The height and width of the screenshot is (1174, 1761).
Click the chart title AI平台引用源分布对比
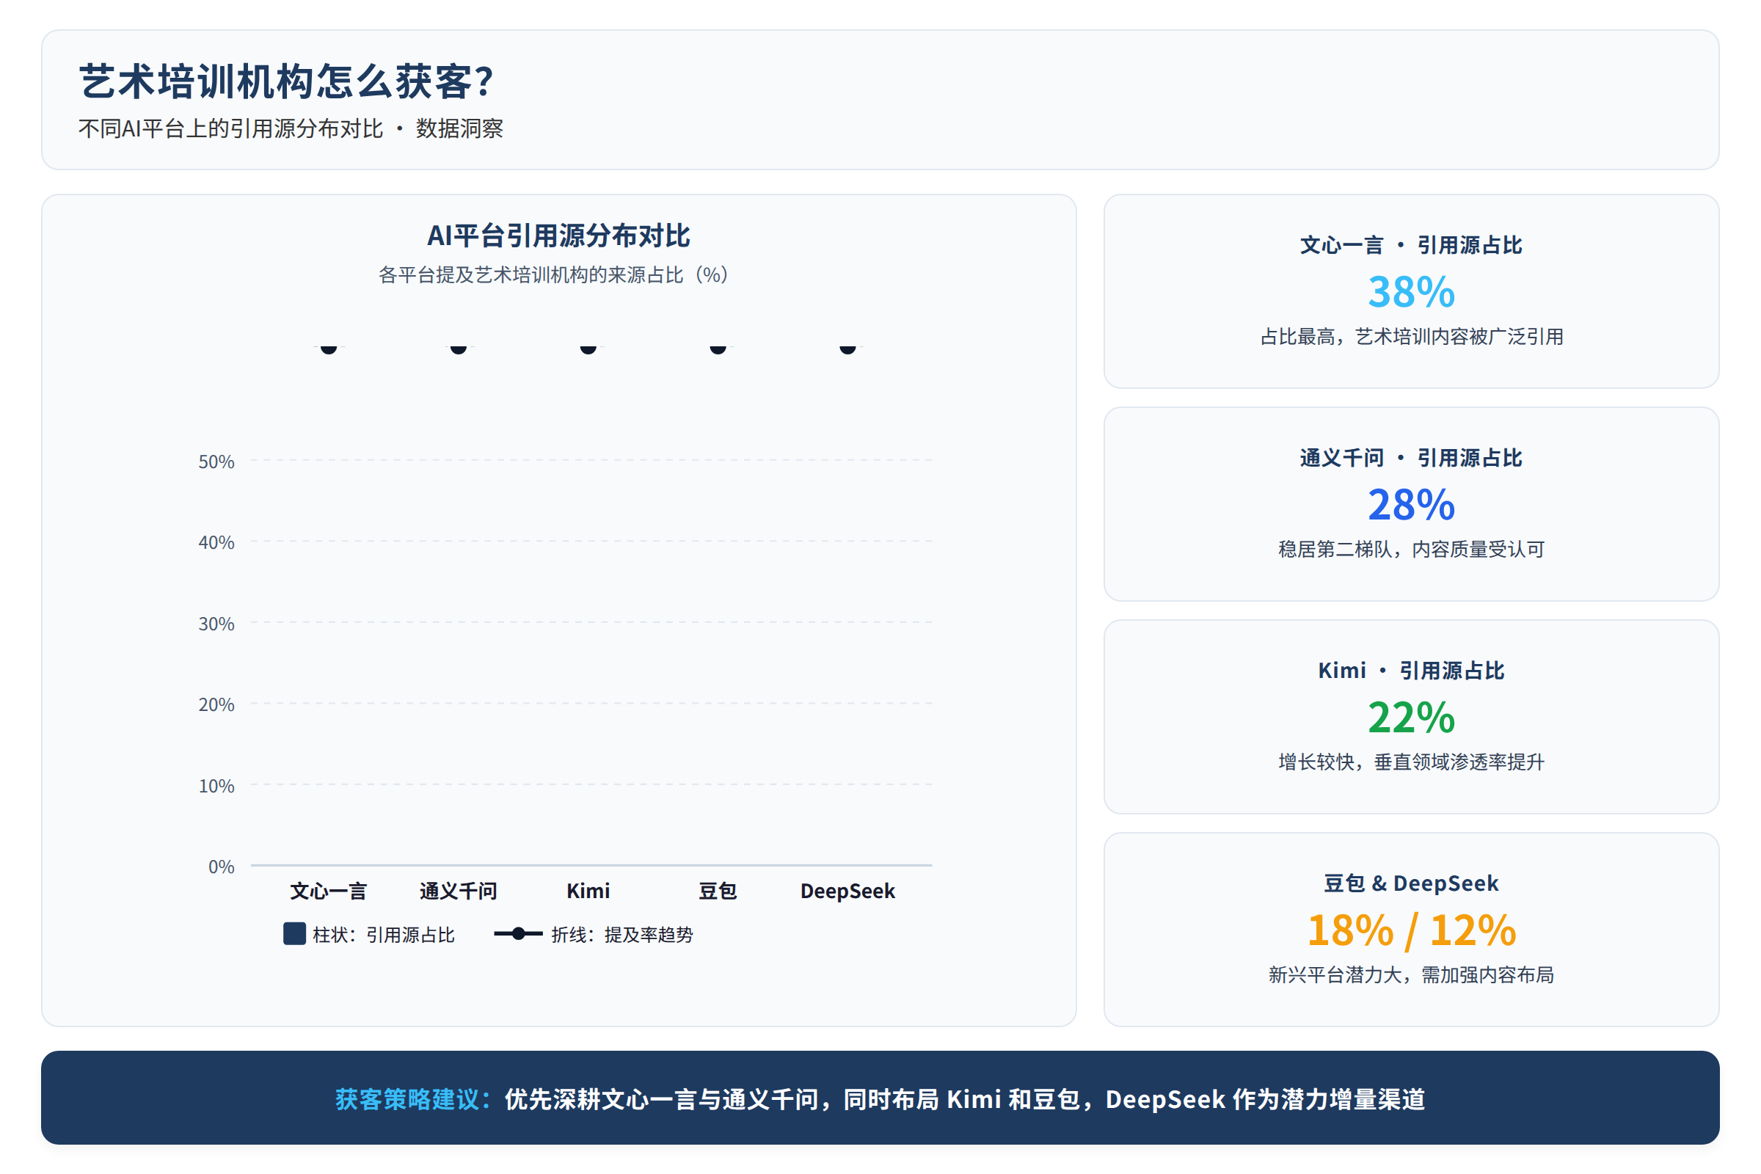tap(558, 236)
